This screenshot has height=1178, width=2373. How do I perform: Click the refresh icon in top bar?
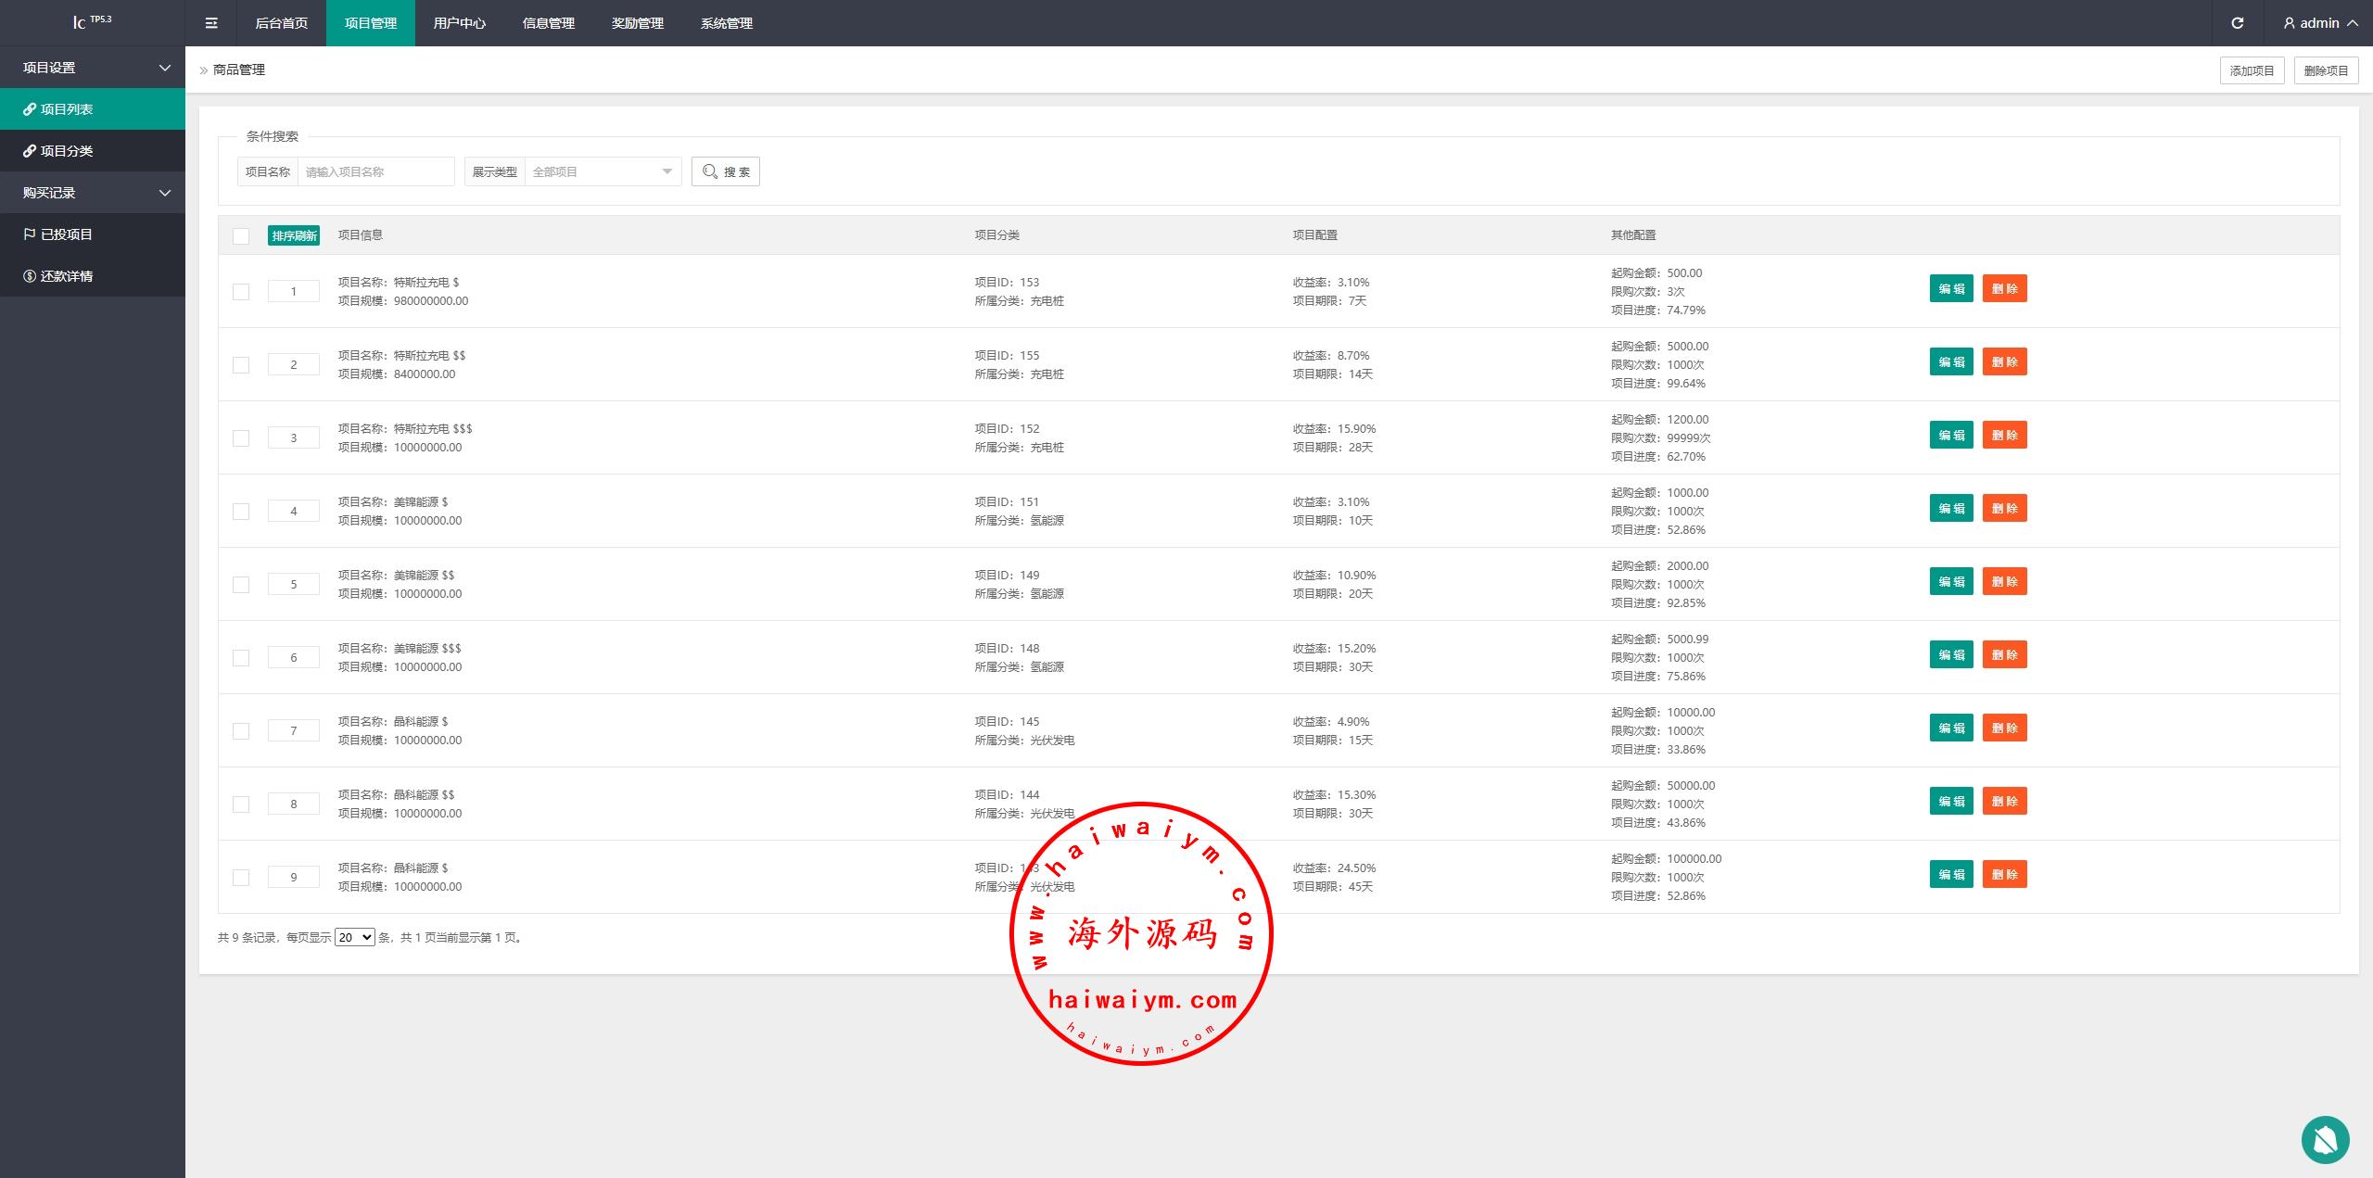click(x=2237, y=23)
